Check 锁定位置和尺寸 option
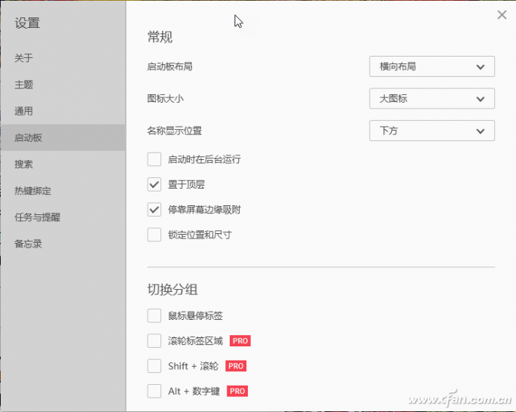Image resolution: width=516 pixels, height=412 pixels. pos(154,235)
